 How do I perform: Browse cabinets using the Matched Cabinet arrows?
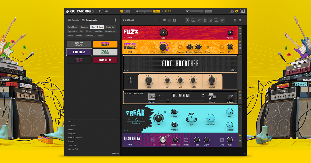(x=161, y=95)
